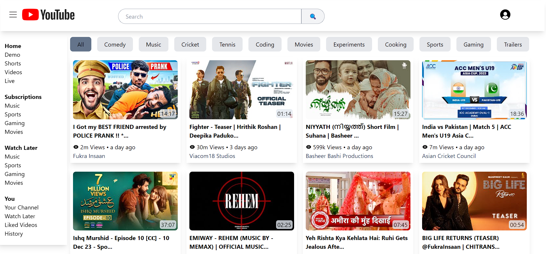Open Live in sidebar
The height and width of the screenshot is (254, 546).
(x=10, y=81)
